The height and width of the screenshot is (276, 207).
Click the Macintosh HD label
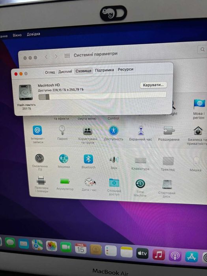49,86
